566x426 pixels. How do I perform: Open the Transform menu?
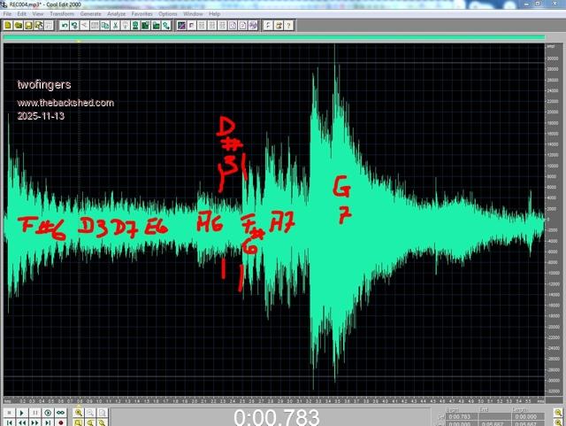click(61, 14)
